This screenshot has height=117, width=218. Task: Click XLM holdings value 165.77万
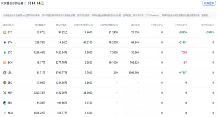[62, 113]
